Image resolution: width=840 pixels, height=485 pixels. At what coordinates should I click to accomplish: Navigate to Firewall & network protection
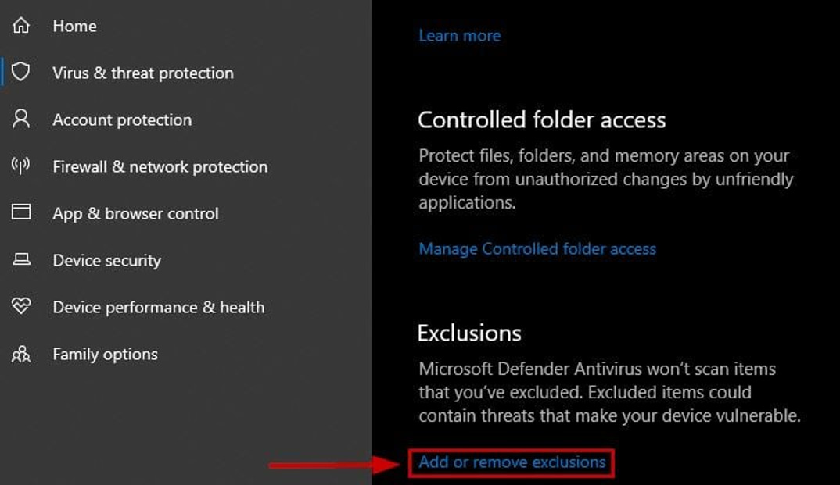coord(160,166)
